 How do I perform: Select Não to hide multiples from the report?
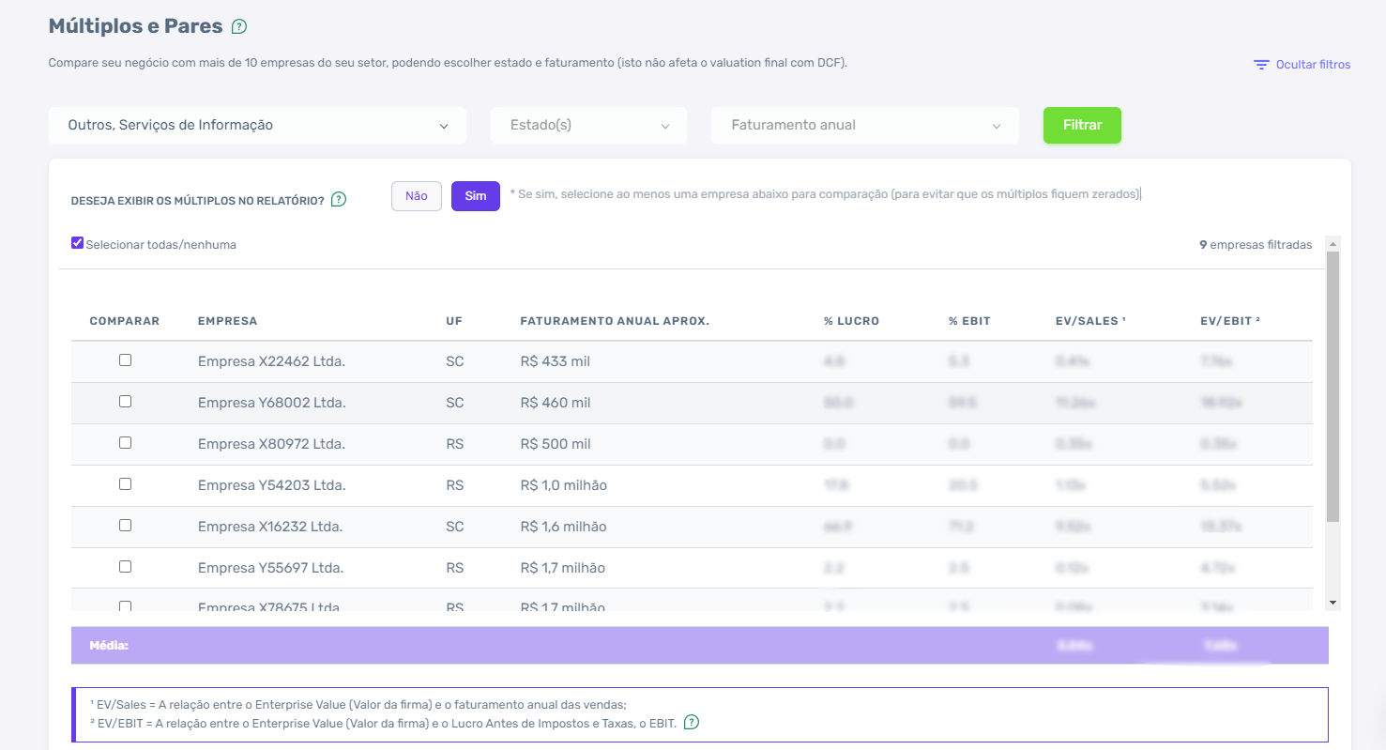(x=416, y=196)
